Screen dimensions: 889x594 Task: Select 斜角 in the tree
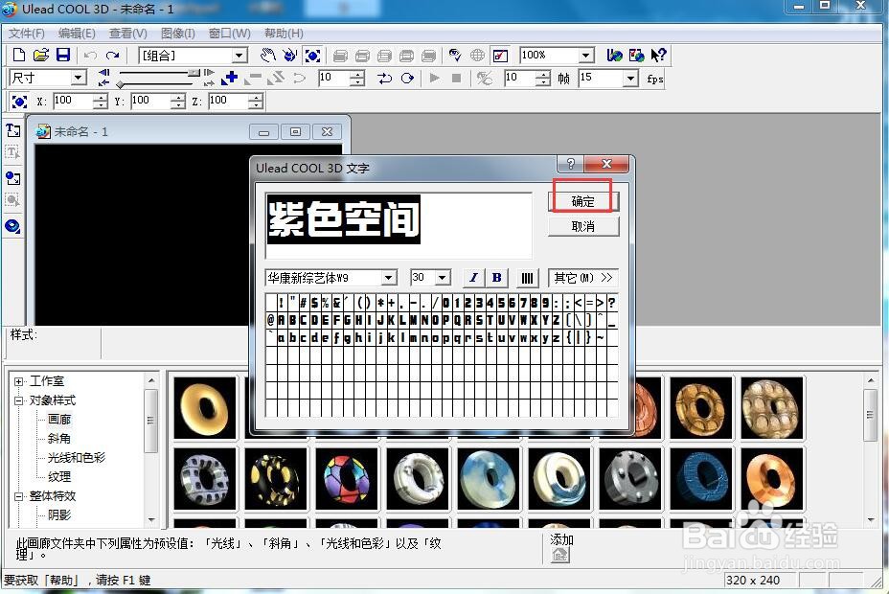pos(59,438)
